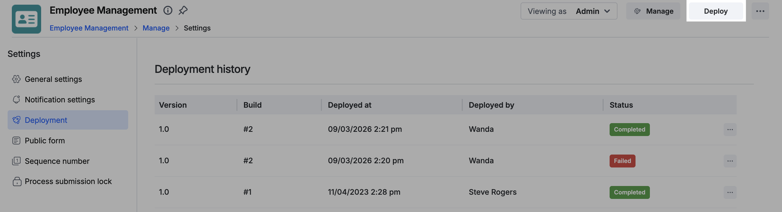Screen dimensions: 782x212
Task: Click the pin icon next to app title
Action: pyautogui.click(x=183, y=10)
